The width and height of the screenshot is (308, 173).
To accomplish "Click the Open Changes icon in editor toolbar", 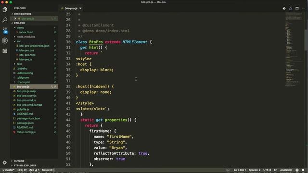I will 291,8.
